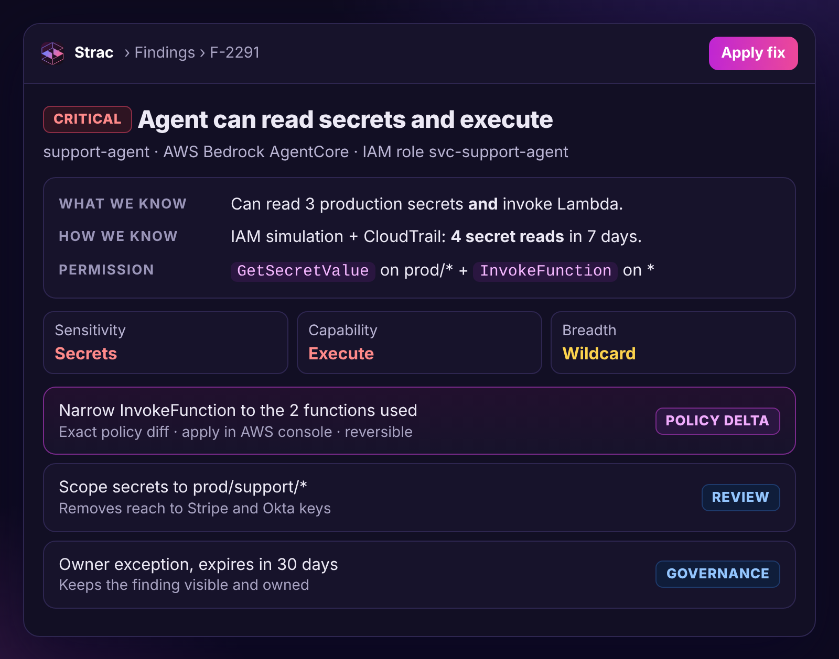839x659 pixels.
Task: Select the text about 3 production secrets
Action: (427, 204)
